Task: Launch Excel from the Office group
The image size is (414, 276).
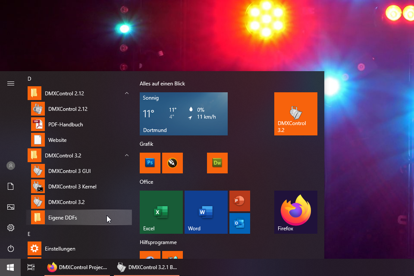Action: (x=161, y=212)
